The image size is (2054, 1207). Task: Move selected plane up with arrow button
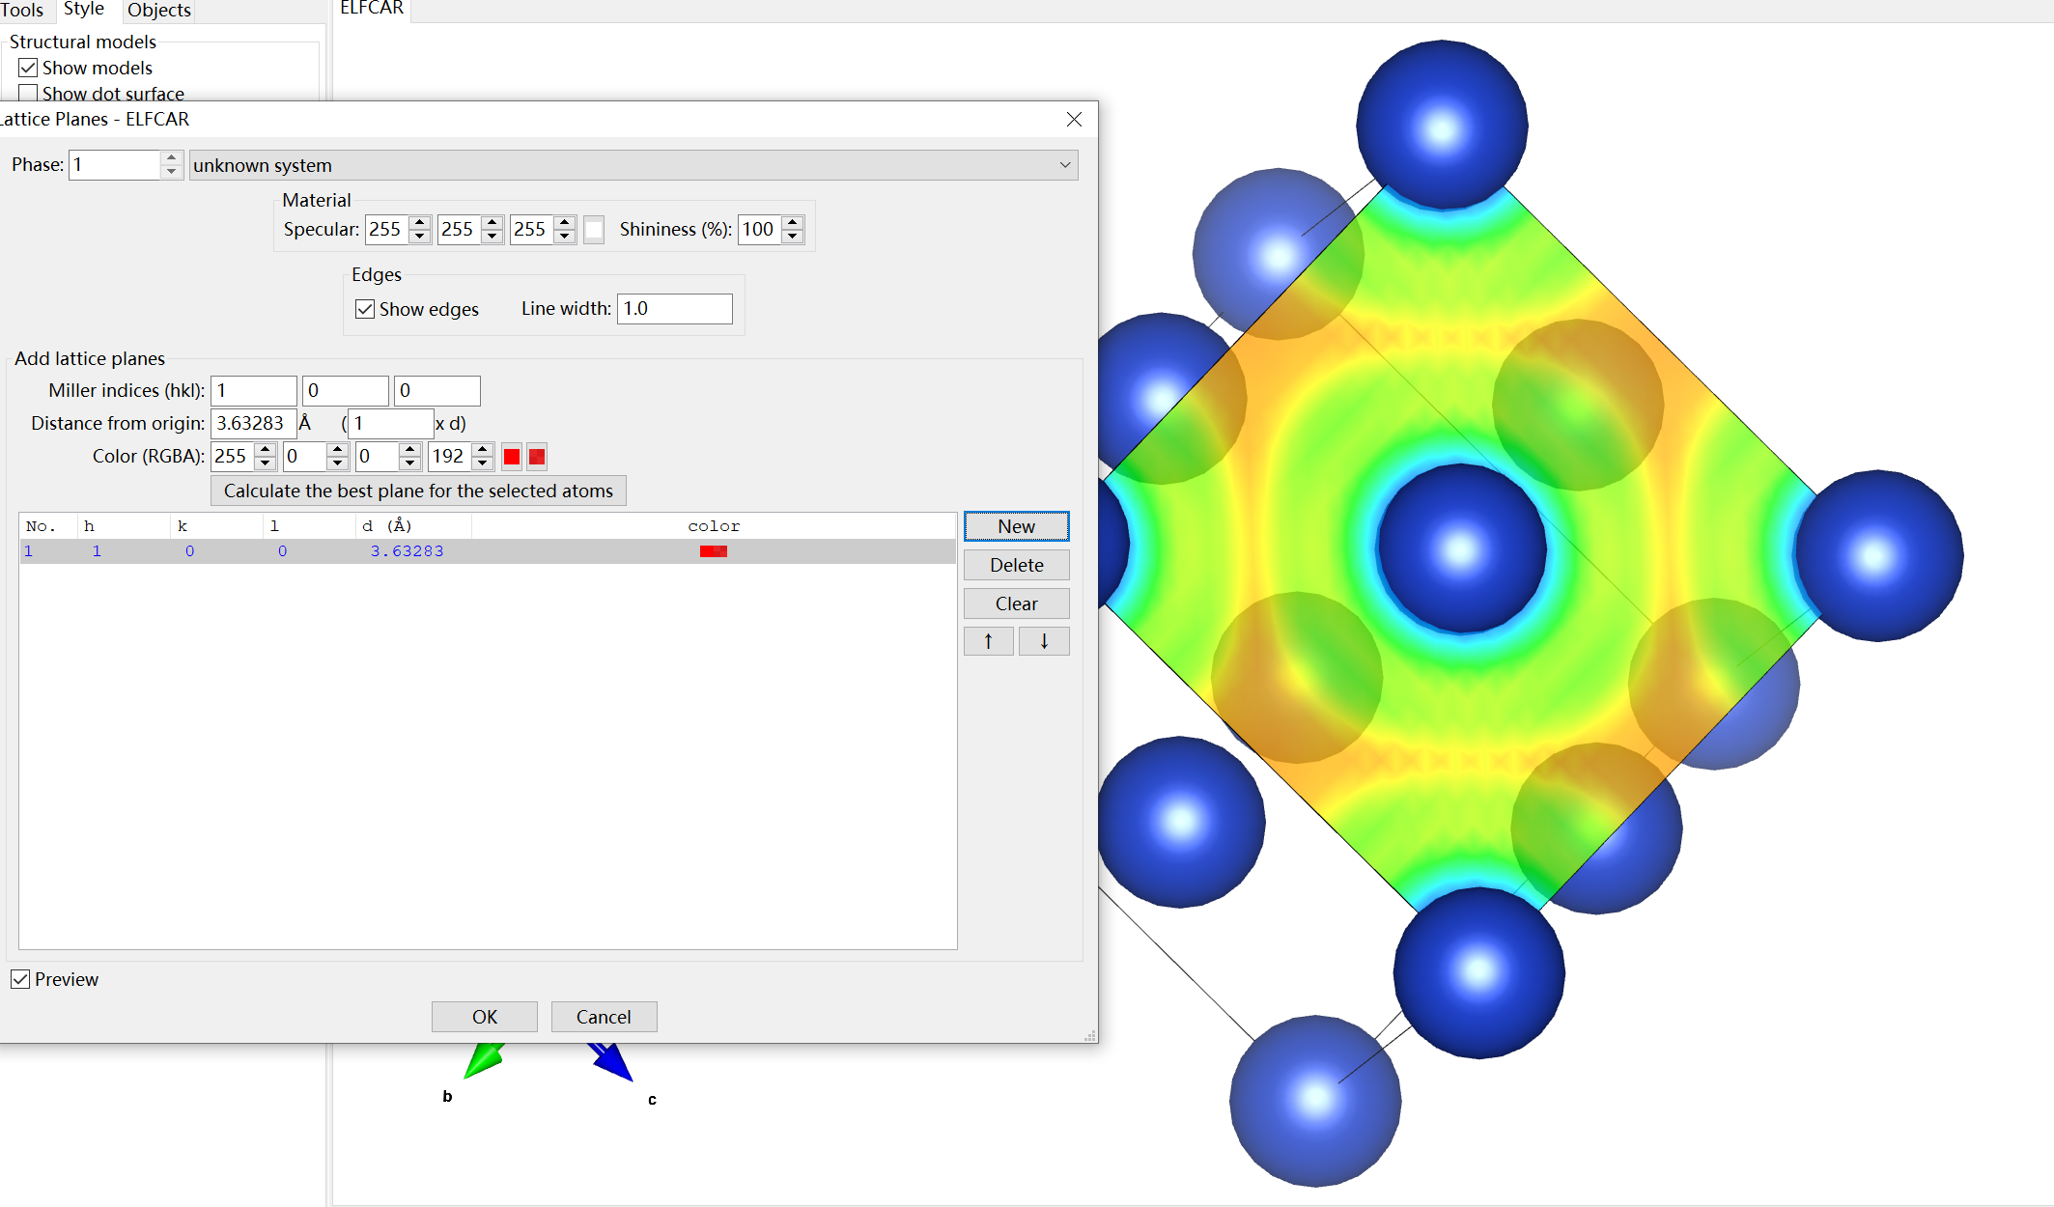click(988, 641)
